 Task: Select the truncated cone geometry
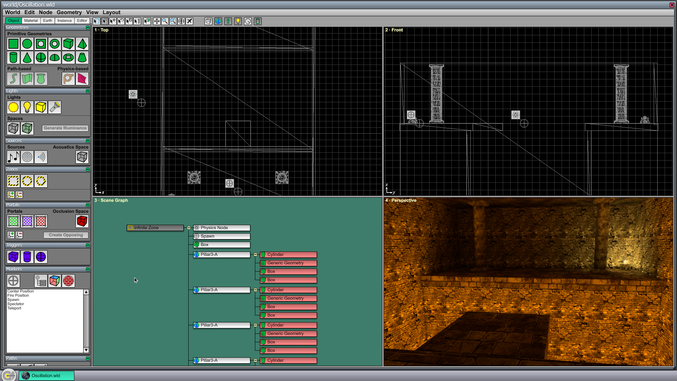point(82,58)
